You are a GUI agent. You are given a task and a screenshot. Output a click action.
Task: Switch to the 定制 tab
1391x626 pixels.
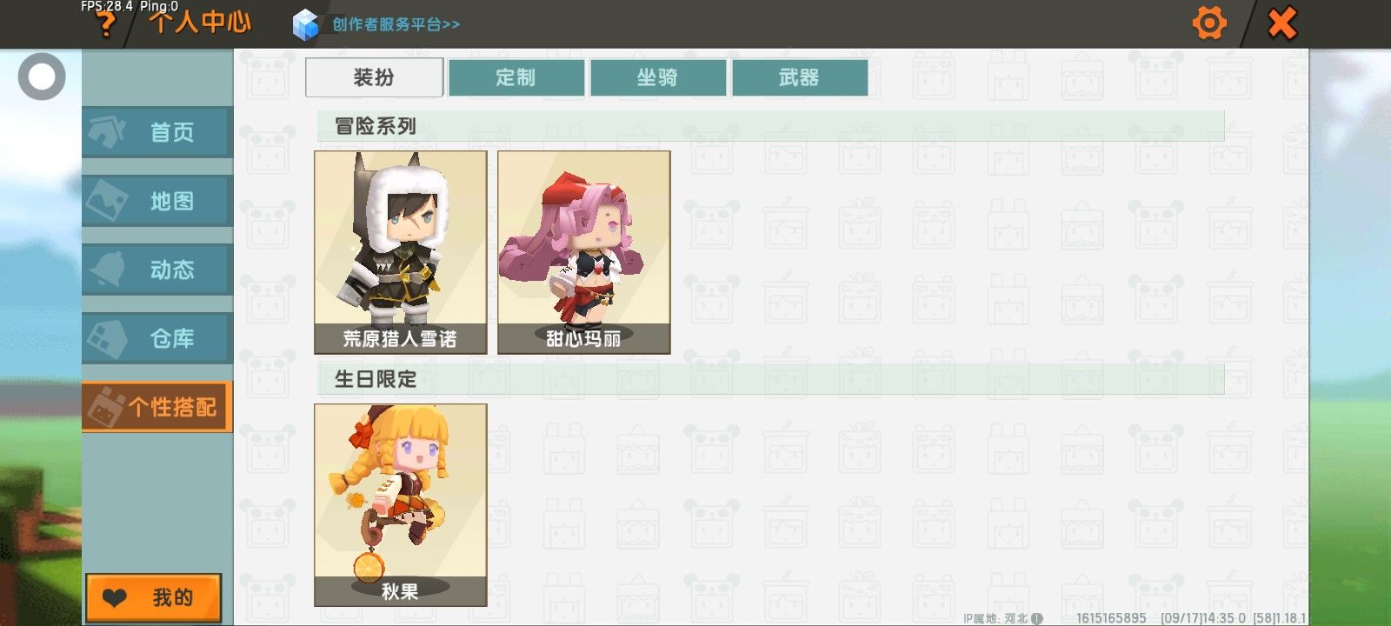click(516, 77)
